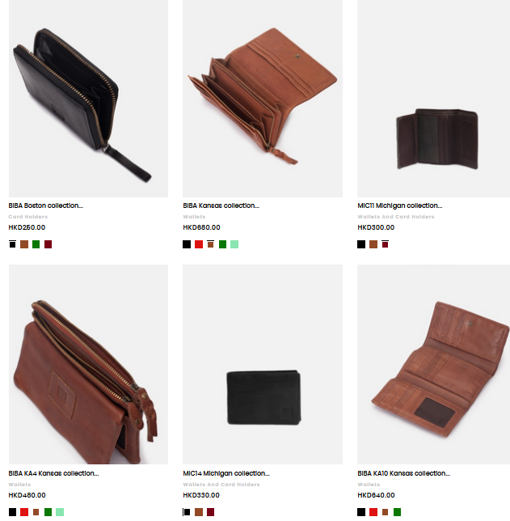Open the BIBA Boston collection product title

(x=46, y=205)
